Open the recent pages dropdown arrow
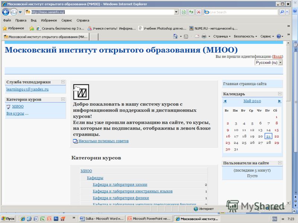 point(20,12)
